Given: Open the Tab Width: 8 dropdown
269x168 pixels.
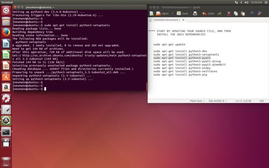Looking at the screenshot, I should click(218, 101).
